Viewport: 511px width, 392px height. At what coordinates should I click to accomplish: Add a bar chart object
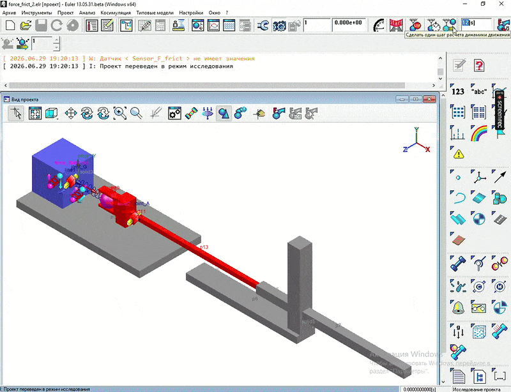click(458, 133)
